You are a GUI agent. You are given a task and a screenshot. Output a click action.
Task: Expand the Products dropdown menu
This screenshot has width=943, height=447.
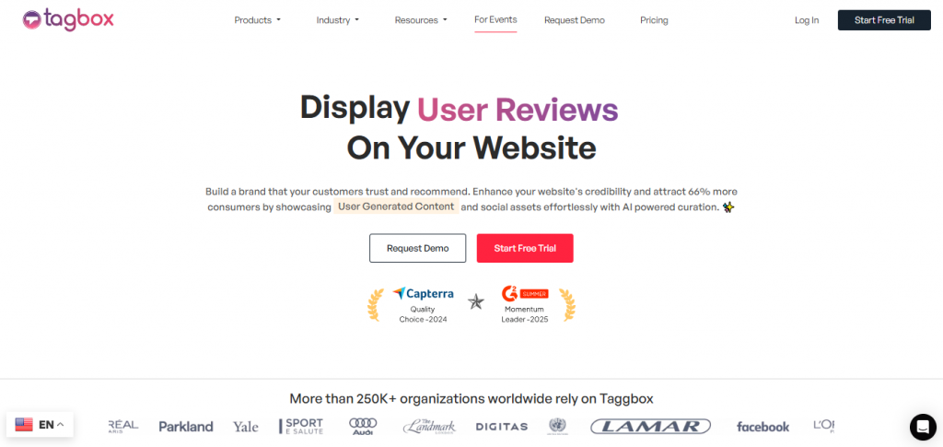(257, 20)
